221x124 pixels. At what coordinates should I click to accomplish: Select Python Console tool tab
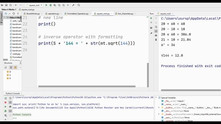pos(13,93)
